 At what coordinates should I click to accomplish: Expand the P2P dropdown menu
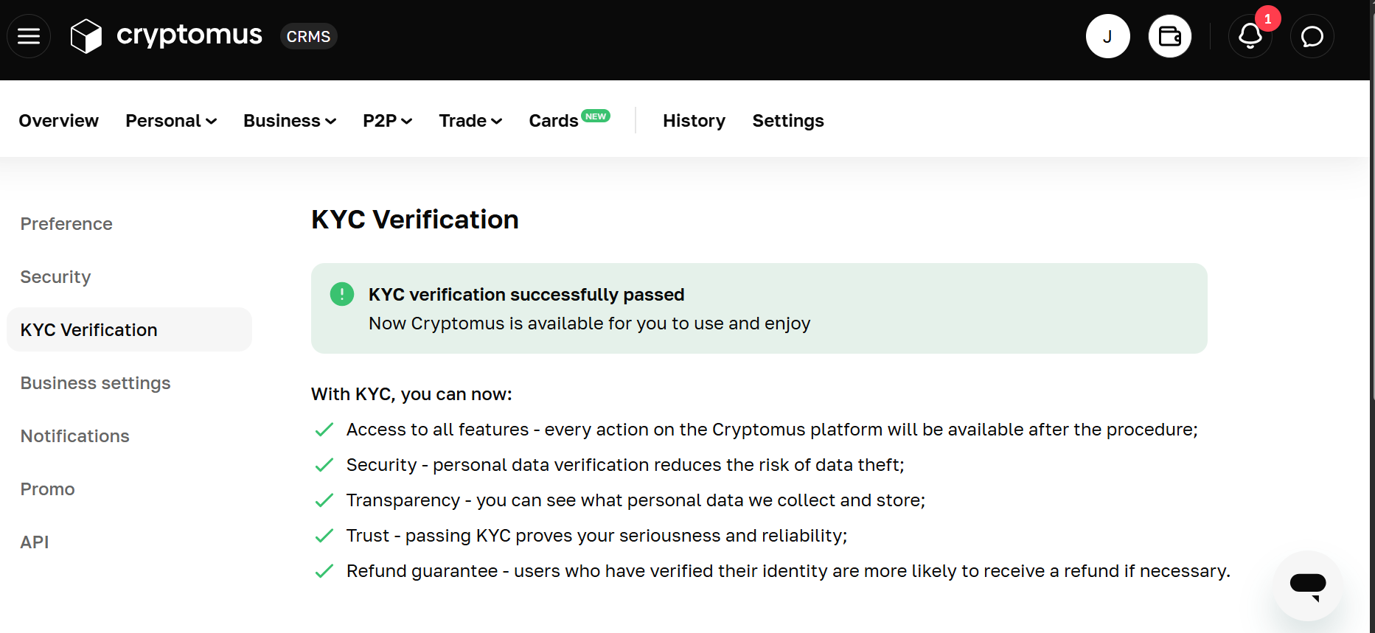point(387,121)
